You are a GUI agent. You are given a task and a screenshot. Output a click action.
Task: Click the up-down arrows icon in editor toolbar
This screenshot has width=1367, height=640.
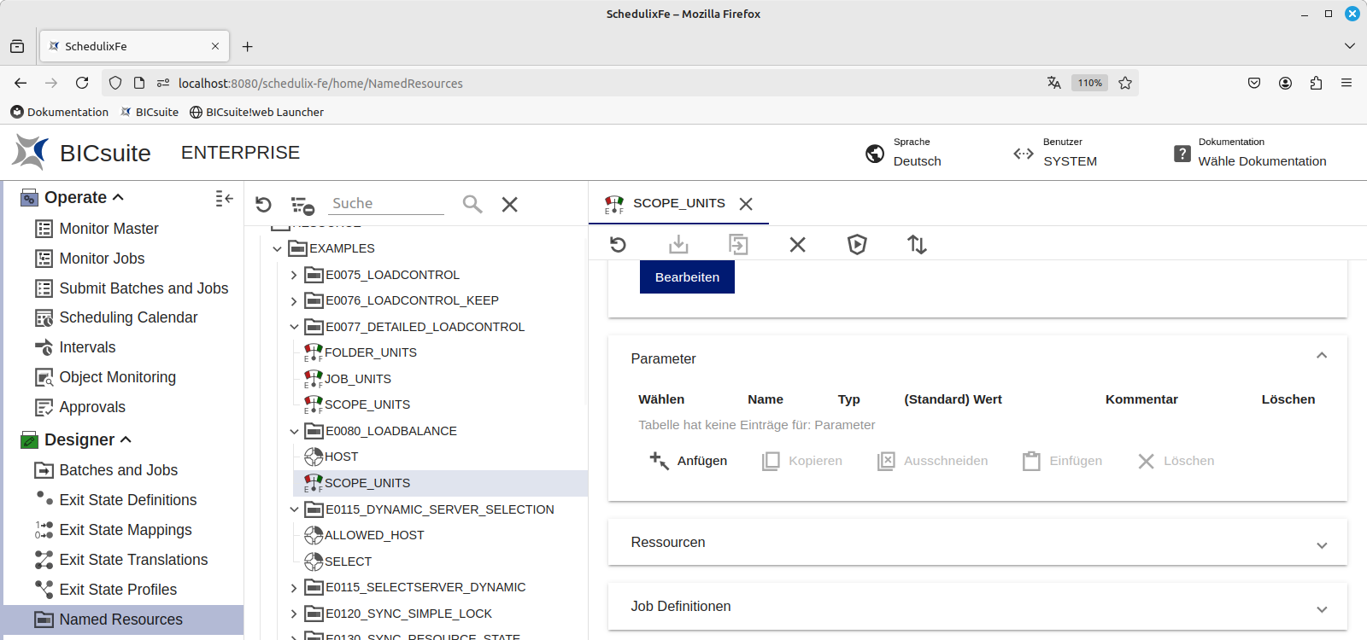click(x=917, y=245)
